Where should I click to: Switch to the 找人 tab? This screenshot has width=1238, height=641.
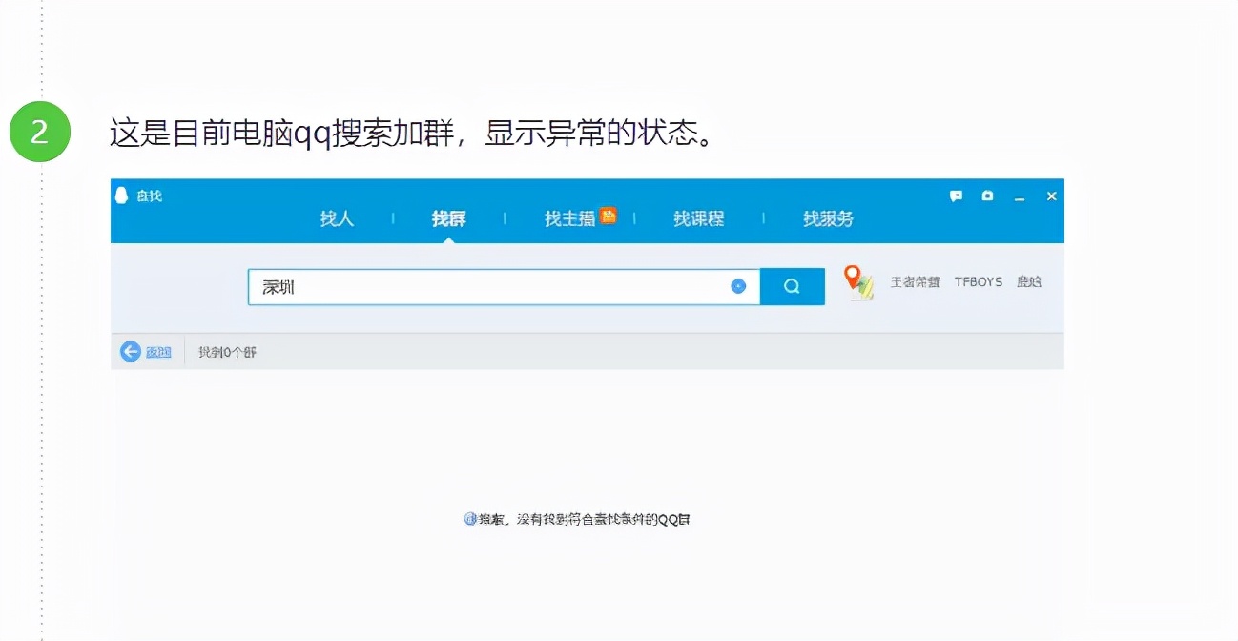point(339,218)
